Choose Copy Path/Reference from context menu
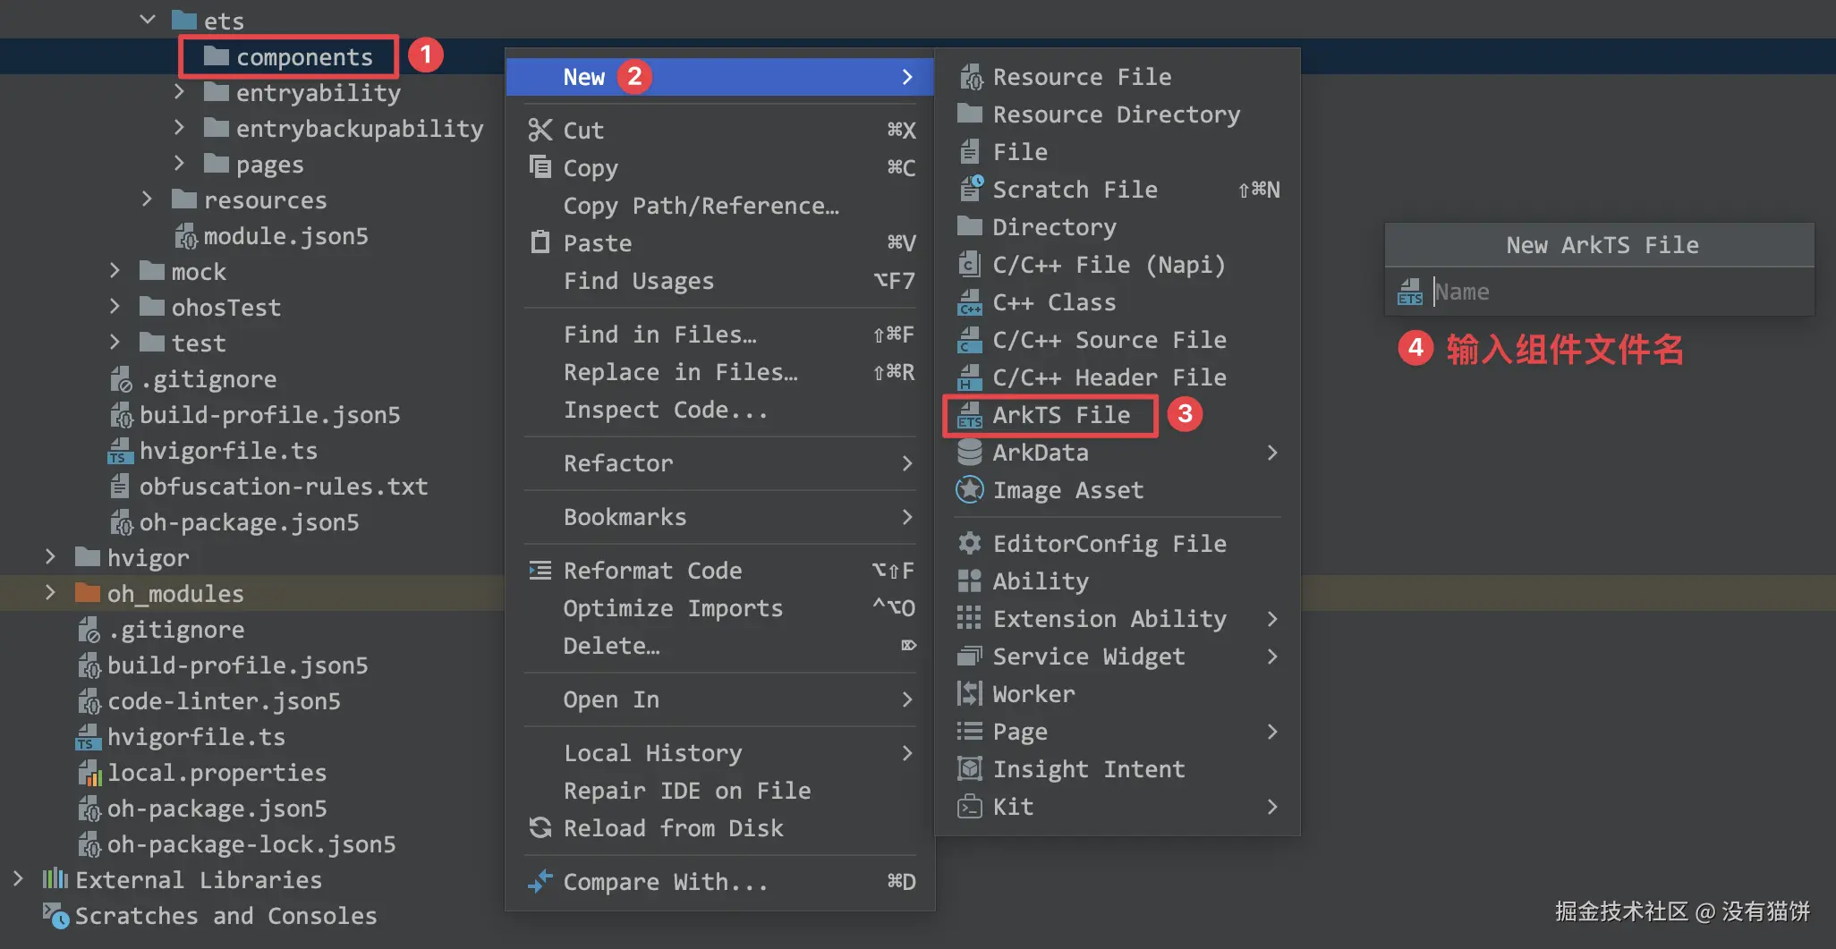 (701, 206)
